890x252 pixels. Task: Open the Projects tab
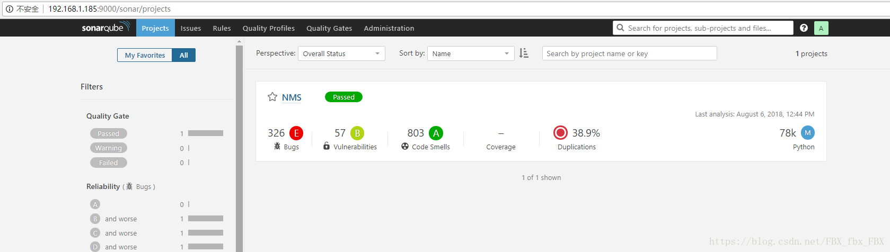click(x=155, y=28)
